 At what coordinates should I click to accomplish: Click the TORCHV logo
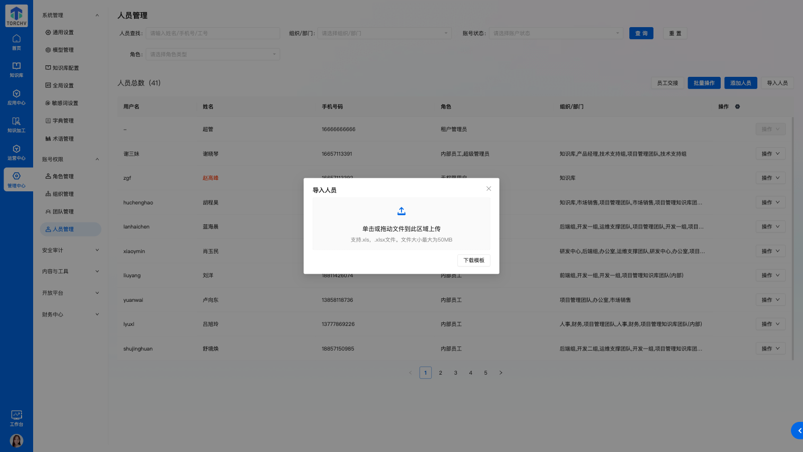click(x=16, y=16)
